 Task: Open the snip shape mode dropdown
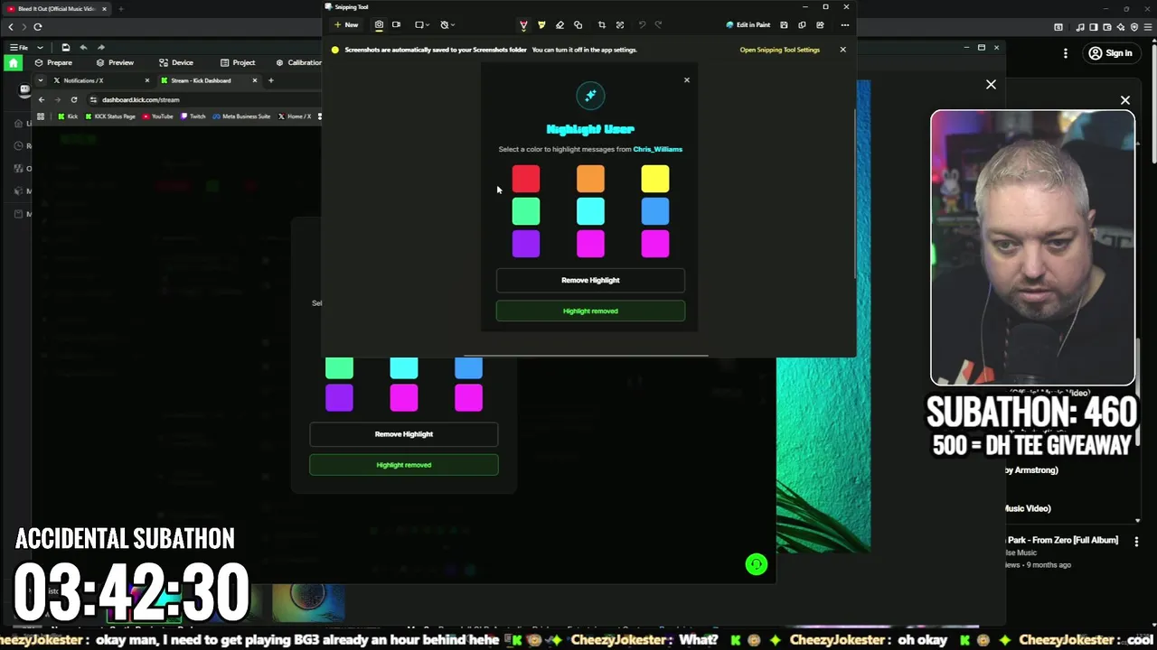coord(422,24)
